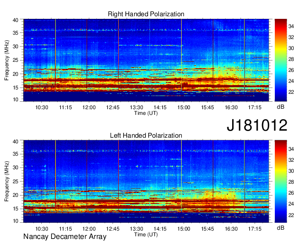
Task: Click the 10 MHz tick on bottom plot
Action: (15, 221)
